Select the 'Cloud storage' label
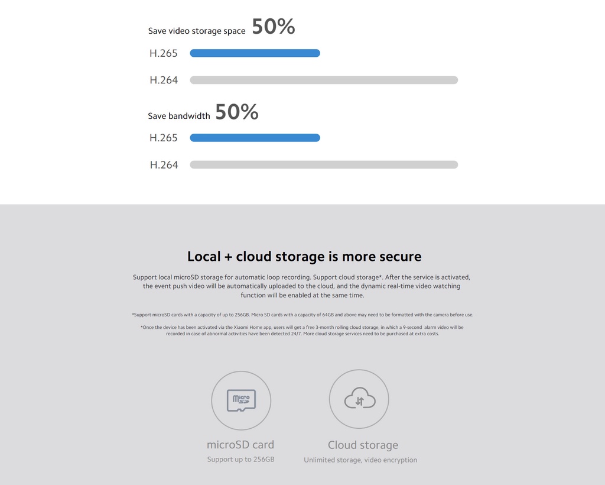 click(363, 445)
